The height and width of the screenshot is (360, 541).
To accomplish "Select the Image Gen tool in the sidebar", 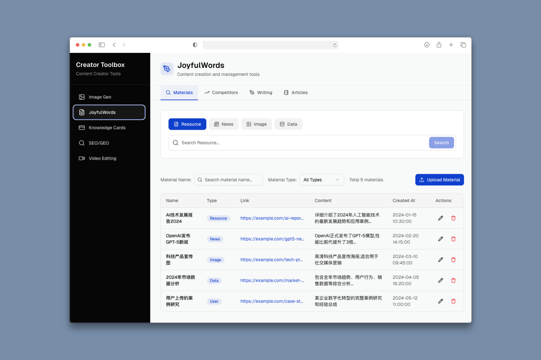I will (x=100, y=97).
